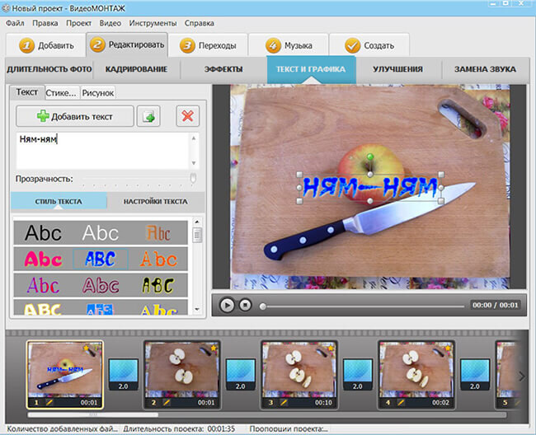Viewport: 536px width, 435px height.
Task: Open the Проект menu
Action: 78,23
